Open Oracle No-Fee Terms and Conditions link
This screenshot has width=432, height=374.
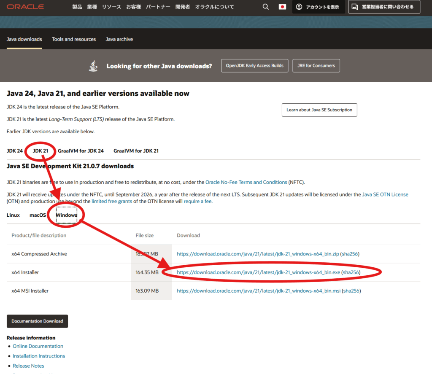[246, 182]
